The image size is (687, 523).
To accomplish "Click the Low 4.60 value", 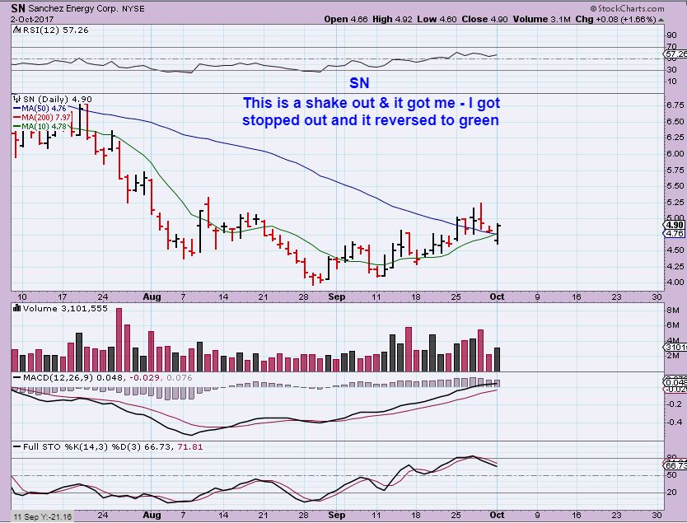I will 437,19.
